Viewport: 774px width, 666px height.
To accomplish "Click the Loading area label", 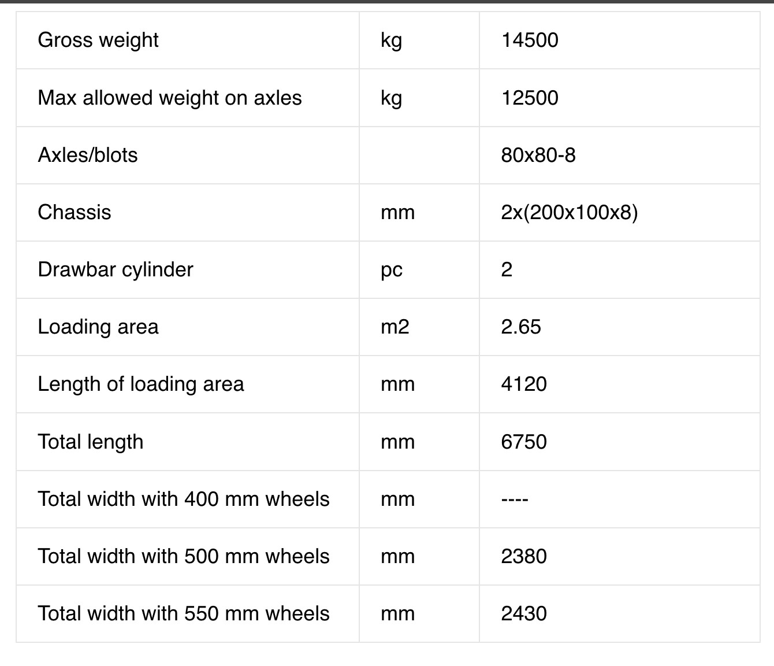I will pos(98,327).
